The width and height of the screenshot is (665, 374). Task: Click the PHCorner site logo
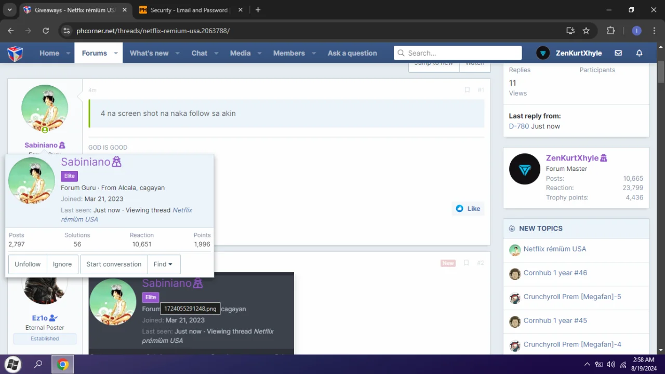(x=15, y=53)
